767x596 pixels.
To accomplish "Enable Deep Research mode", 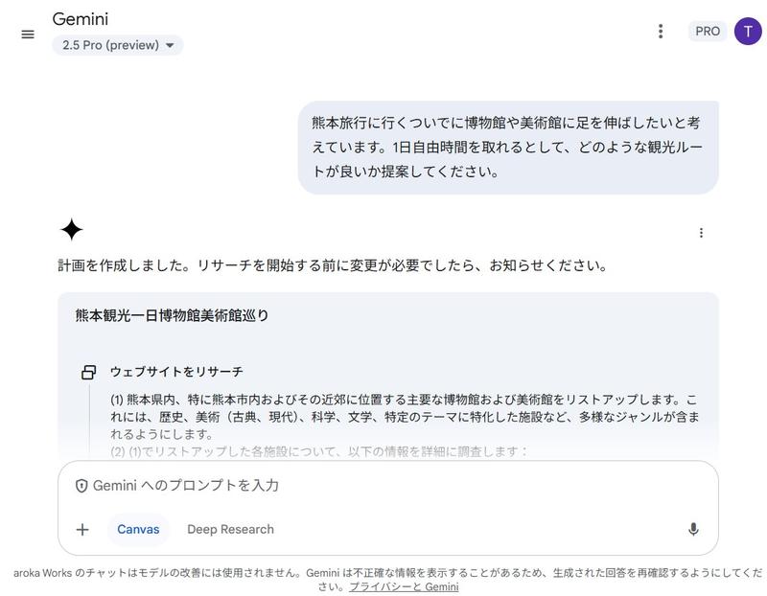I will tap(231, 528).
